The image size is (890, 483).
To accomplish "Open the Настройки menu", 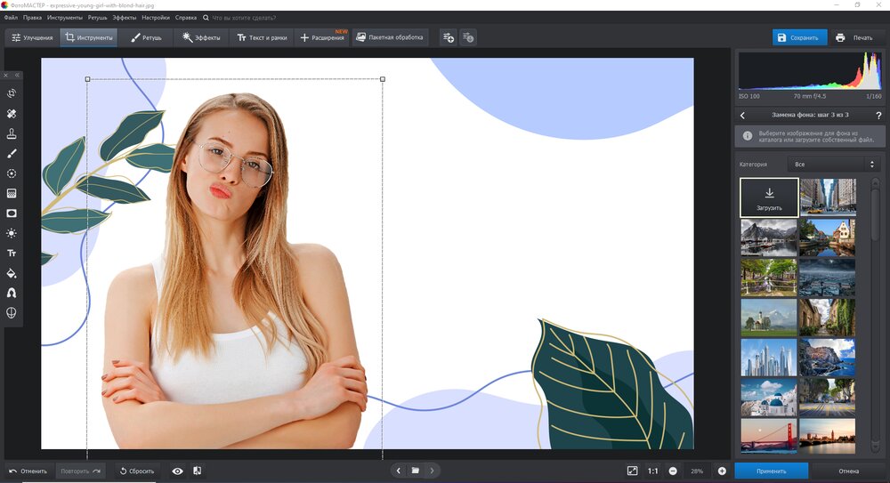I will (156, 18).
